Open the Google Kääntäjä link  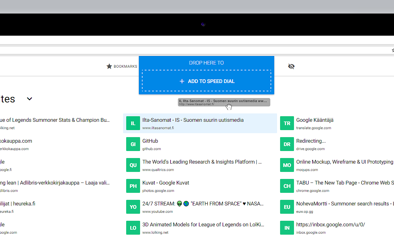(x=315, y=120)
